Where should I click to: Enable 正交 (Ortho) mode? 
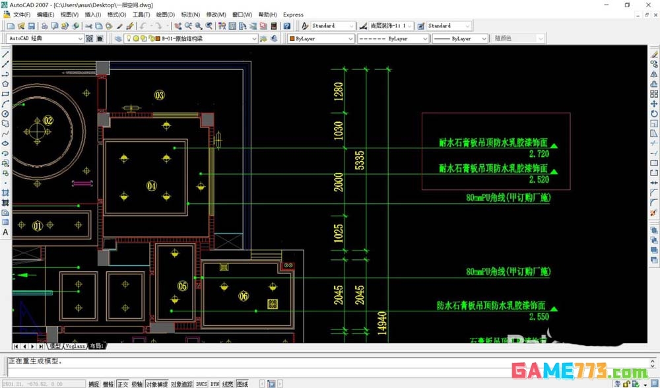[122, 383]
